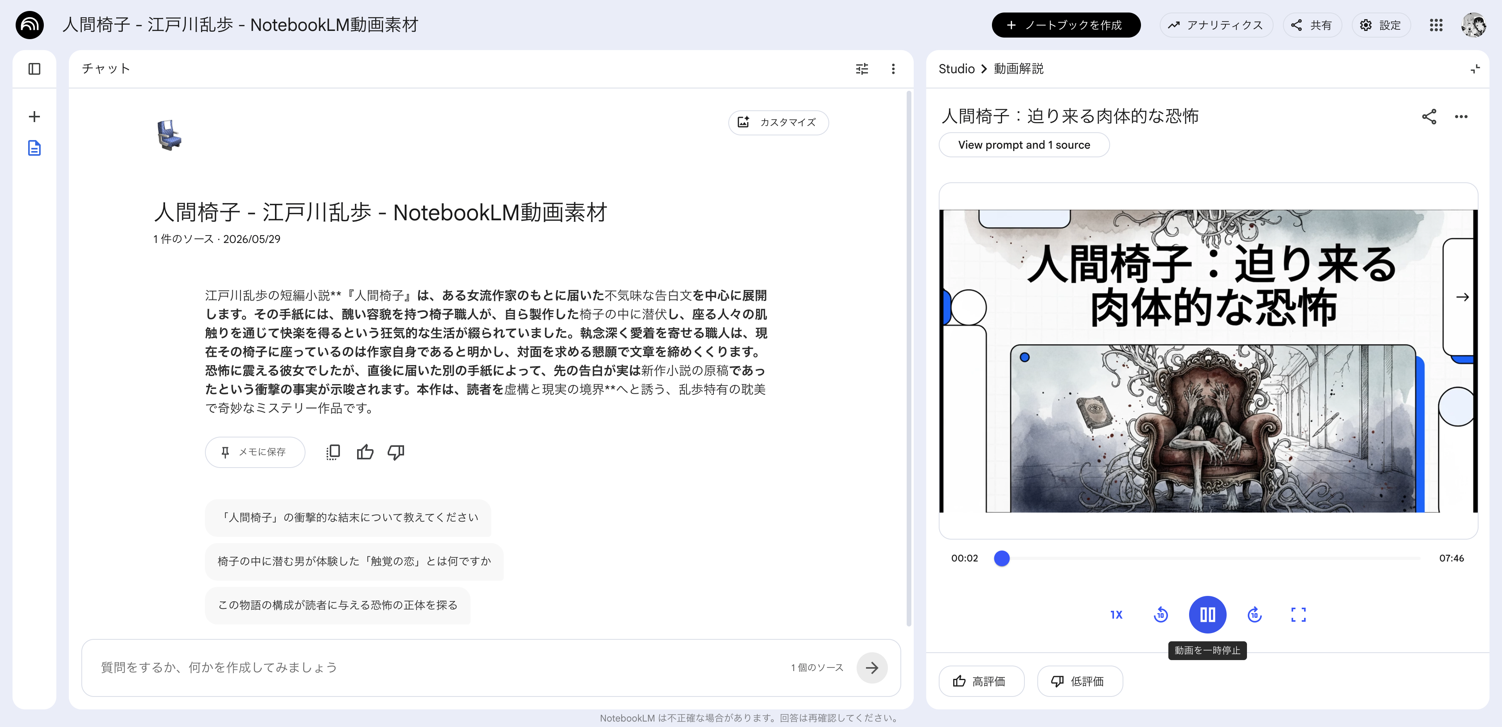Open chat configuration sliders icon

862,69
